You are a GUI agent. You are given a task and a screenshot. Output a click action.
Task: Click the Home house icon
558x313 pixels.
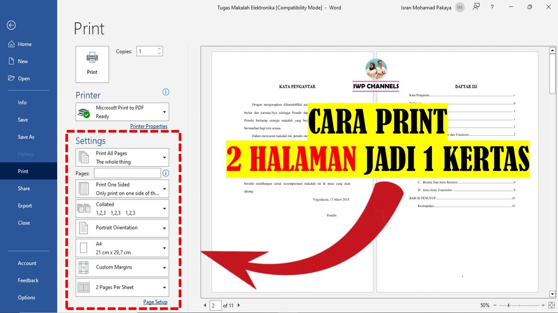(x=11, y=44)
